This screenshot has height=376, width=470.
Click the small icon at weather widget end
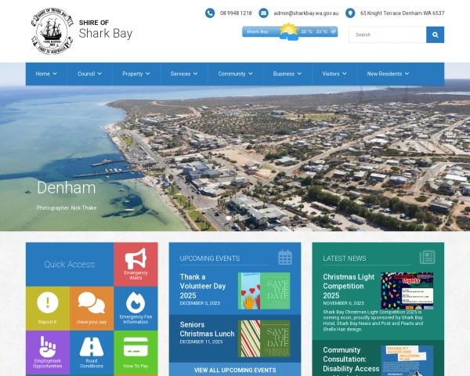click(334, 31)
